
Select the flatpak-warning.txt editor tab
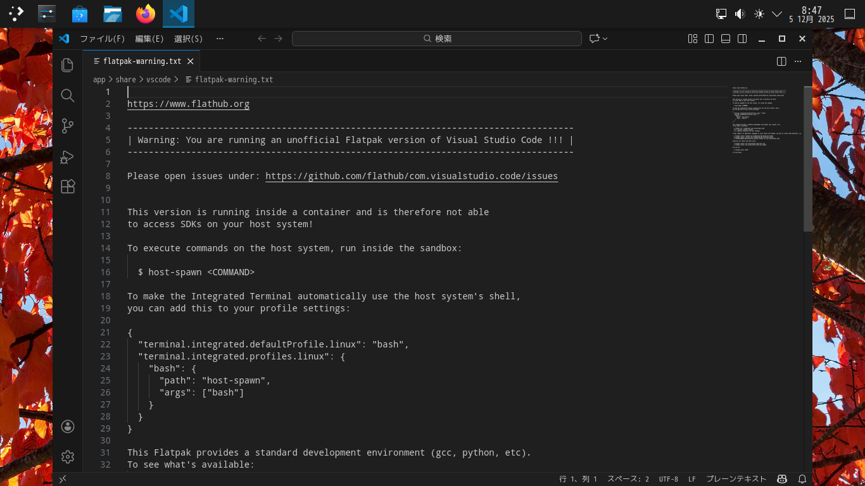[x=142, y=61]
